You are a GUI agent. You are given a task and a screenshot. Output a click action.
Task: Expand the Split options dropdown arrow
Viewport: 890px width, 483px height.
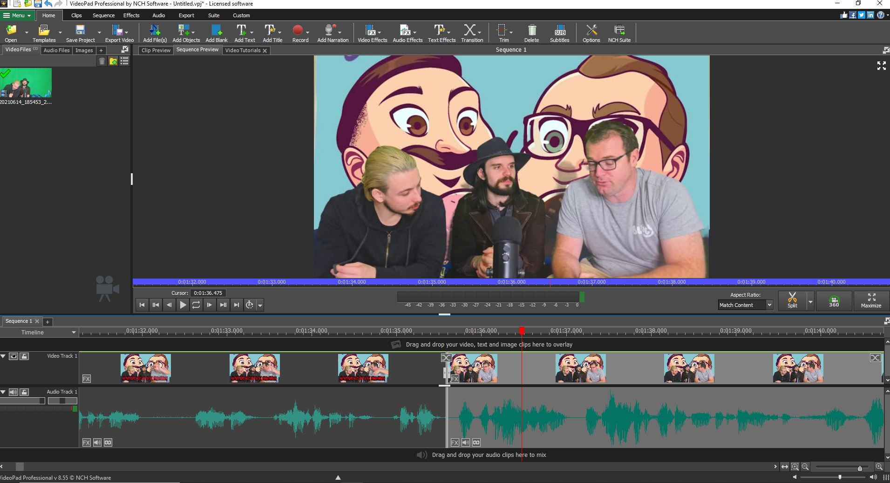point(810,302)
